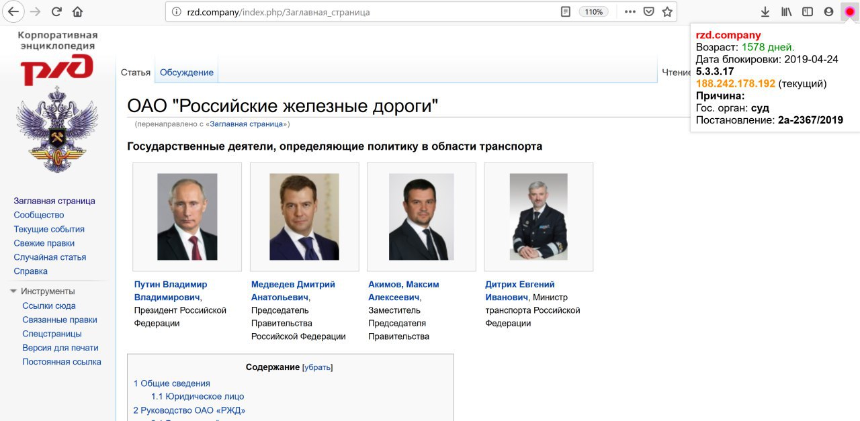The height and width of the screenshot is (421, 860).
Task: Open page actions three-dots menu
Action: (630, 11)
